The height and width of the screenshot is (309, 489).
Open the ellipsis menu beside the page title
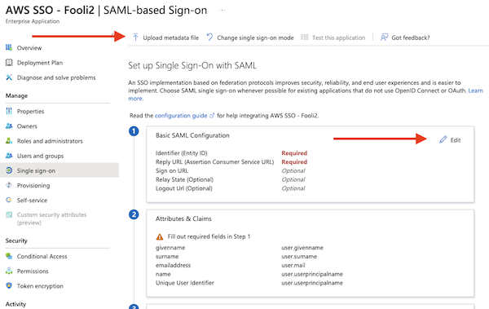pos(222,11)
